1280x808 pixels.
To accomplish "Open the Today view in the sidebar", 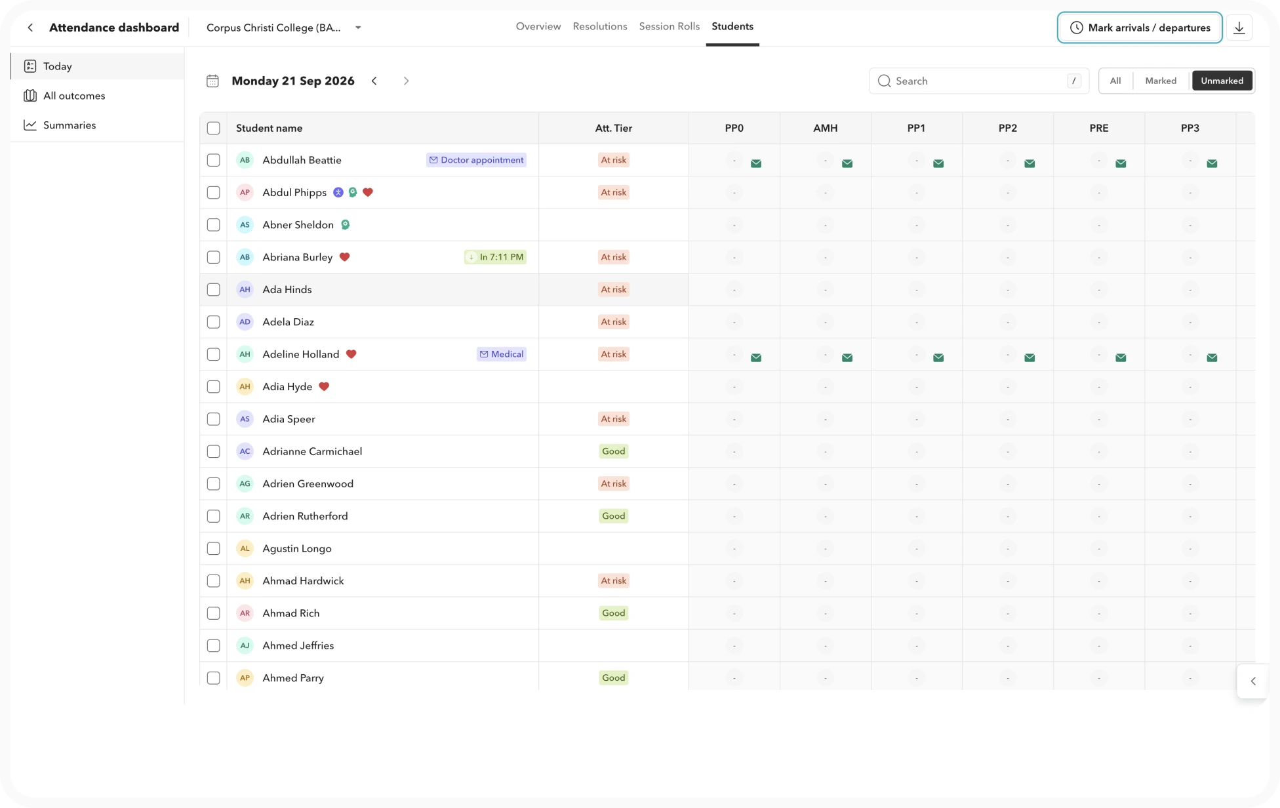I will 97,66.
